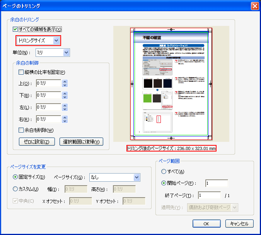Select すべて page range radio button
This screenshot has width=261, height=235.
[164, 172]
